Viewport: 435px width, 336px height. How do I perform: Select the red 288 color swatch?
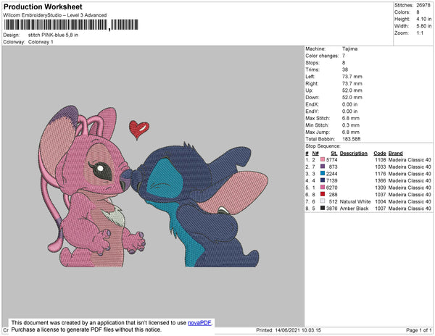click(323, 194)
